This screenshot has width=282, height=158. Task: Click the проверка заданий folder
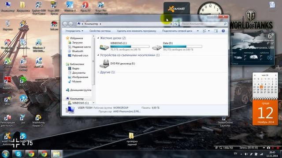click(132, 139)
